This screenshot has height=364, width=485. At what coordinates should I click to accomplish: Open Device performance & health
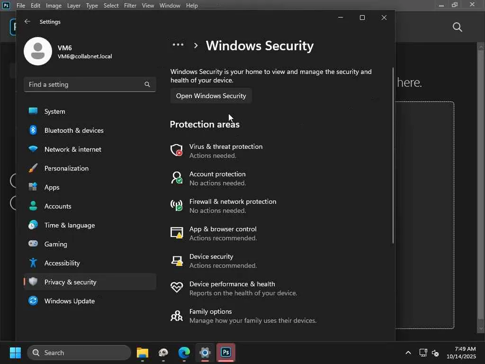(243, 288)
